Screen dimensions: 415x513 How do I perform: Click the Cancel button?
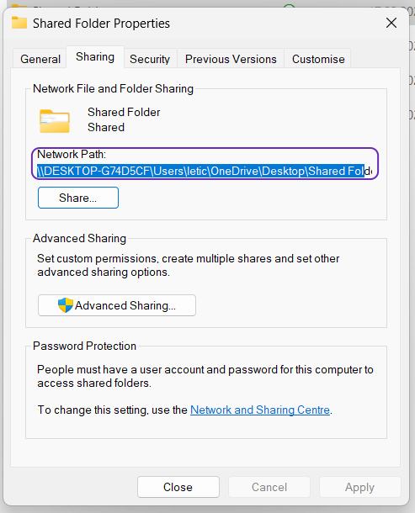pyautogui.click(x=269, y=487)
